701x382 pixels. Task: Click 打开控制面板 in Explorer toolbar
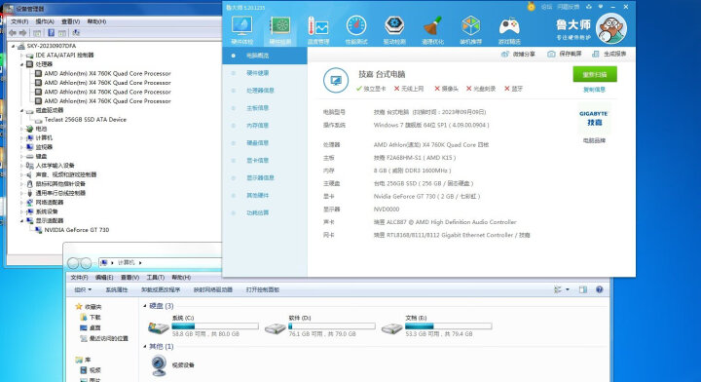point(263,289)
